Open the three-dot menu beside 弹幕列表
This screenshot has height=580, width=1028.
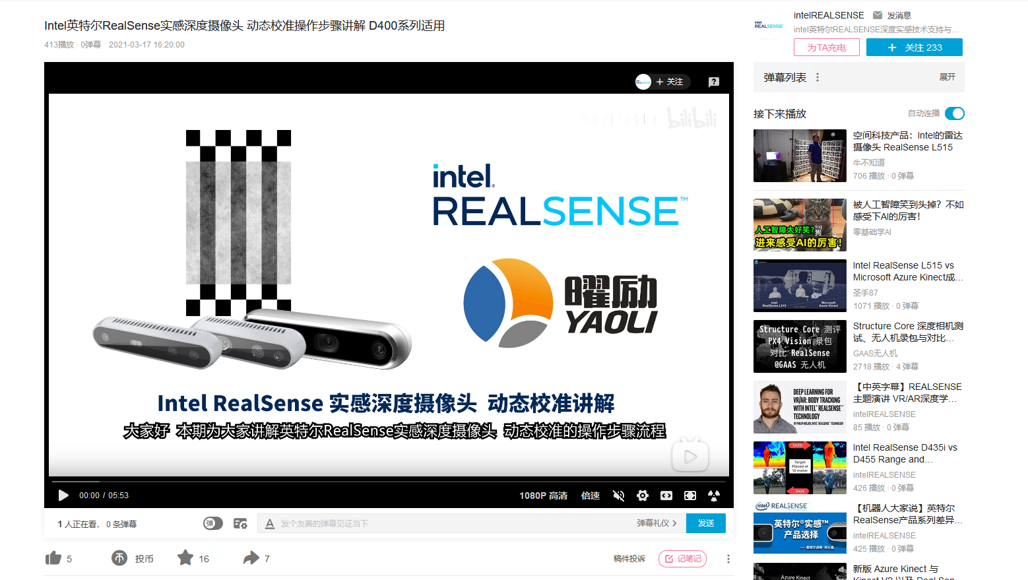[x=817, y=77]
